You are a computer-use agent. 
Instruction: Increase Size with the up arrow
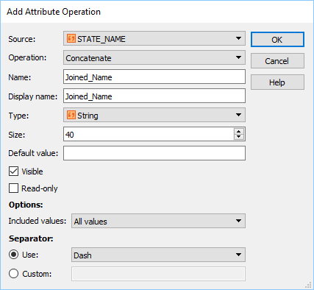tap(239, 132)
